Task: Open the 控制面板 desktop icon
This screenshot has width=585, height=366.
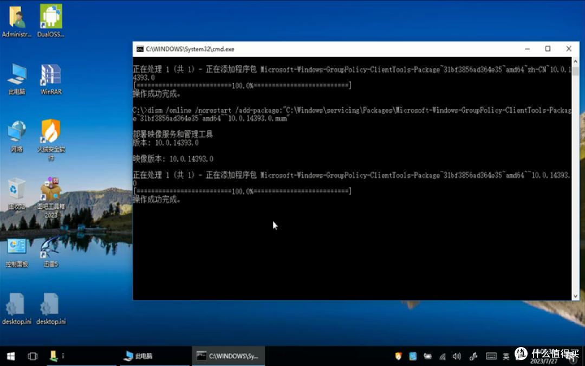Action: (17, 253)
